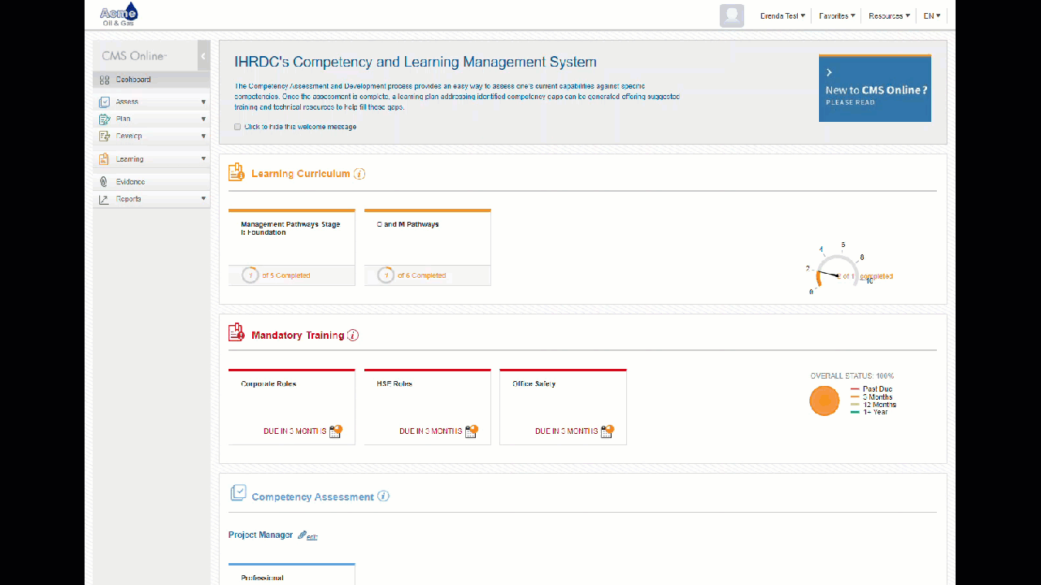Open the EN language dropdown
Screen dimensions: 1041x585
click(x=932, y=15)
